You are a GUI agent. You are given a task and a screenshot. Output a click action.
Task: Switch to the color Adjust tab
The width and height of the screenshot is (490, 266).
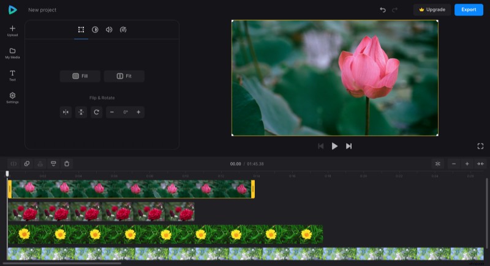tap(95, 29)
